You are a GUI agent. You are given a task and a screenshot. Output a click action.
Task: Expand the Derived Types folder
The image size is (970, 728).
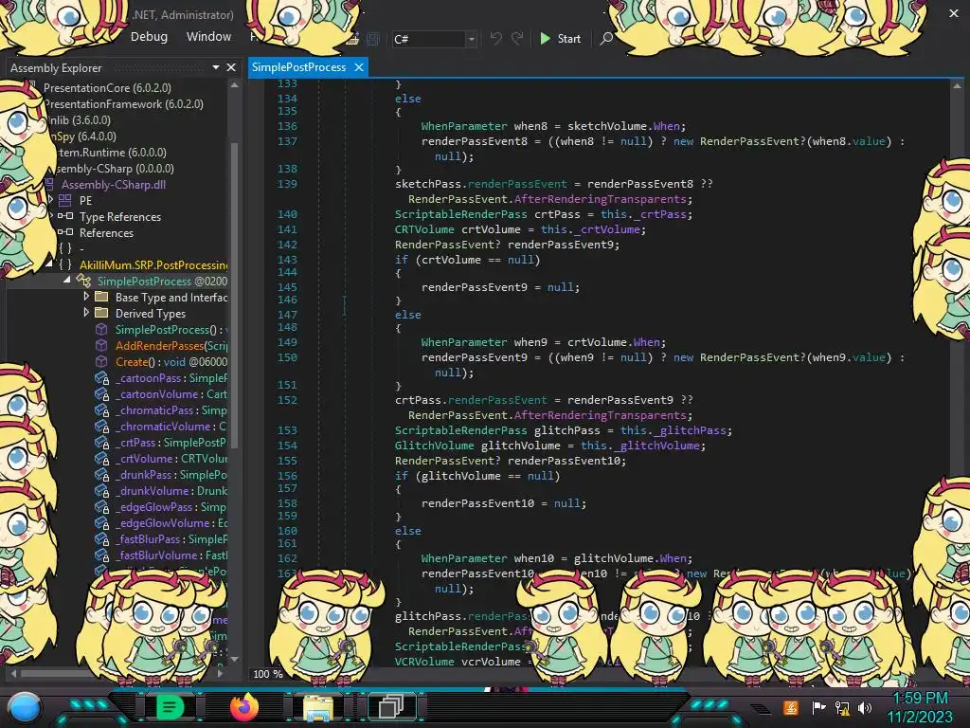coord(86,313)
